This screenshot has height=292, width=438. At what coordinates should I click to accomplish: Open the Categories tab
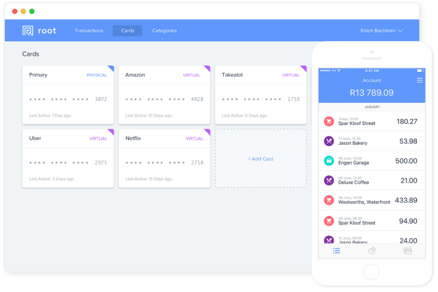click(164, 31)
